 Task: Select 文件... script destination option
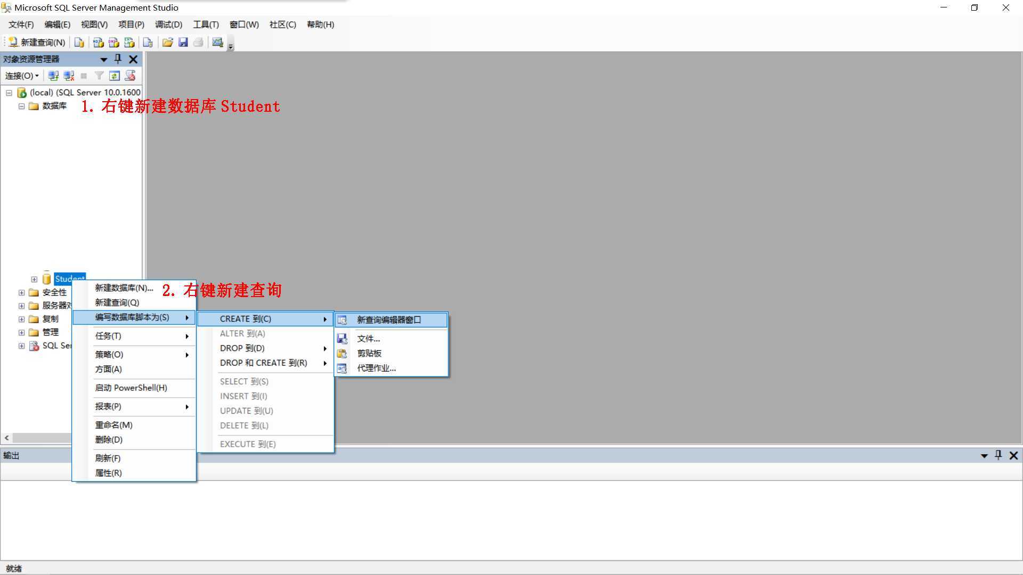click(391, 339)
